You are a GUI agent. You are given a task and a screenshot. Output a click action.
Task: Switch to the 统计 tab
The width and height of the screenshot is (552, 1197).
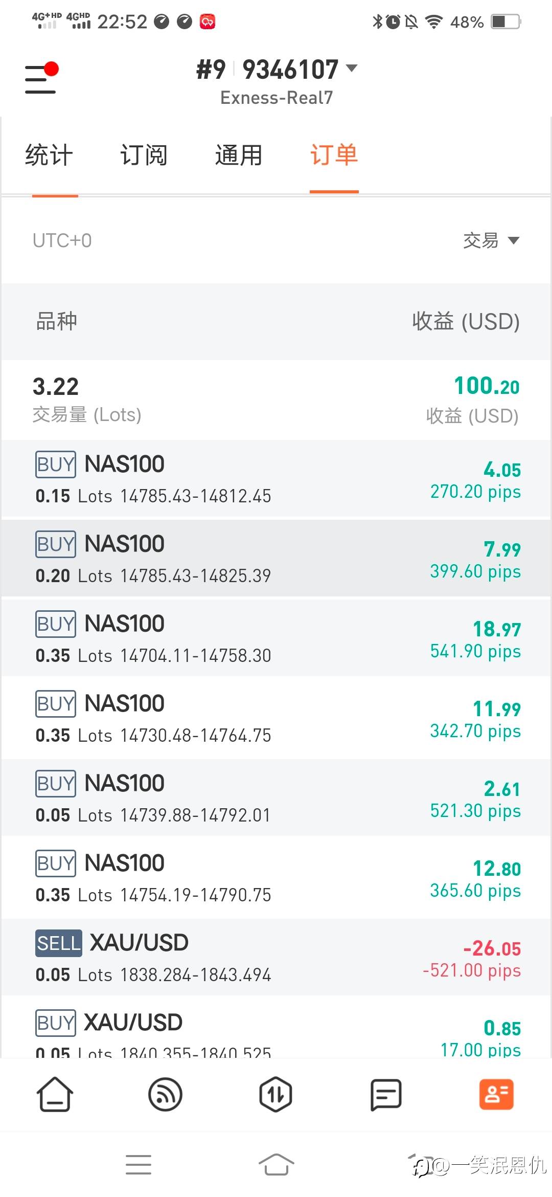tap(49, 156)
